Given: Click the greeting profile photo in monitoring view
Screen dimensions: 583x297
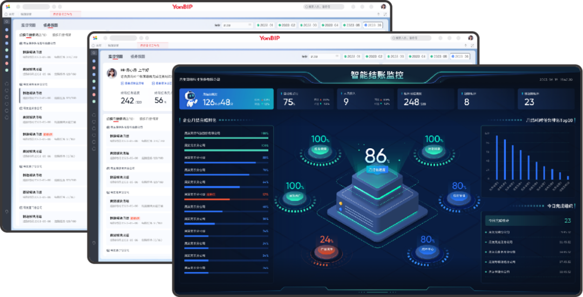Looking at the screenshot, I should click(x=112, y=73).
